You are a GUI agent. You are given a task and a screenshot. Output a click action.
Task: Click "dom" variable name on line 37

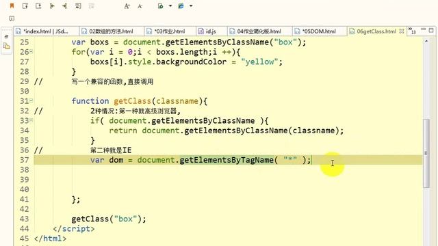(116, 160)
